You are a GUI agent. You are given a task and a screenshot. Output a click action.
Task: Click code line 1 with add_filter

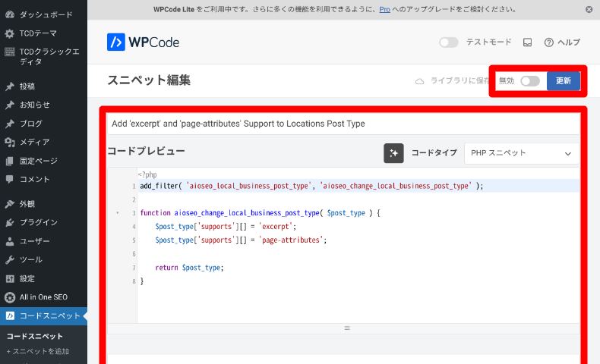pyautogui.click(x=311, y=186)
